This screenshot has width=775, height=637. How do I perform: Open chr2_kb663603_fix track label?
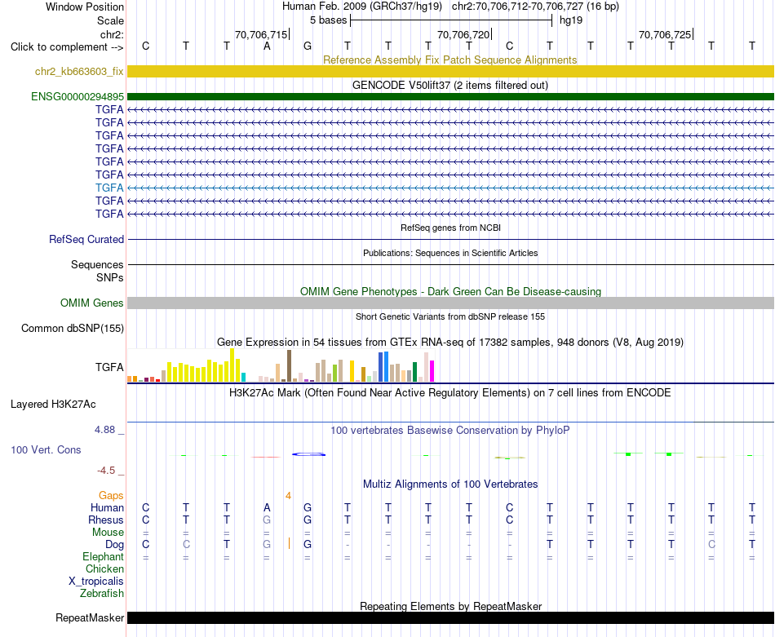(x=79, y=71)
